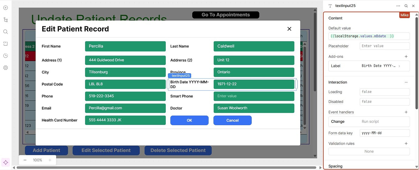This screenshot has height=170, width=419.
Task: Click the empty Smart Phone input field
Action: tap(254, 96)
